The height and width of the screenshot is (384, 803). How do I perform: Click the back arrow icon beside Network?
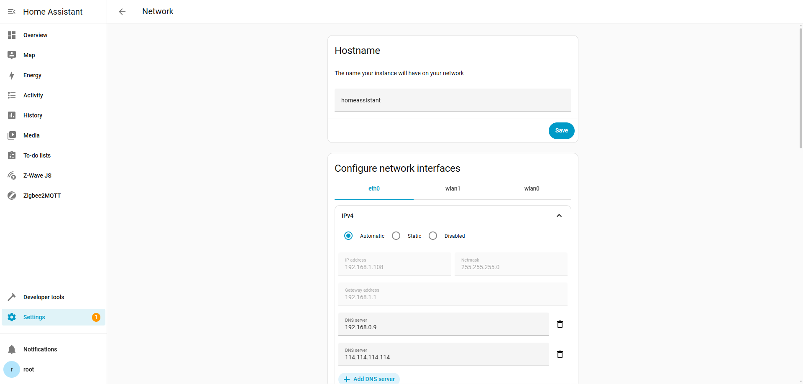tap(122, 12)
